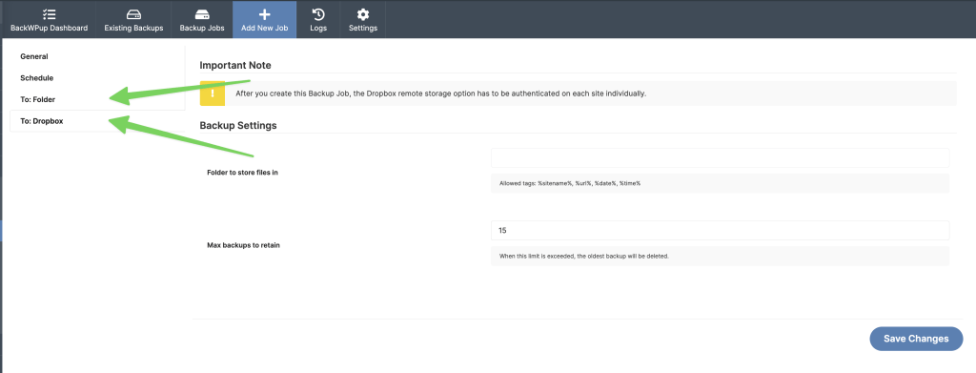Open the BackWPup Dashboard tab

click(50, 20)
